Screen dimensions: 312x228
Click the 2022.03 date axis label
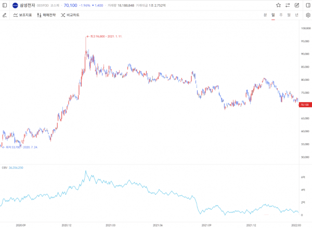pyautogui.click(x=296, y=225)
